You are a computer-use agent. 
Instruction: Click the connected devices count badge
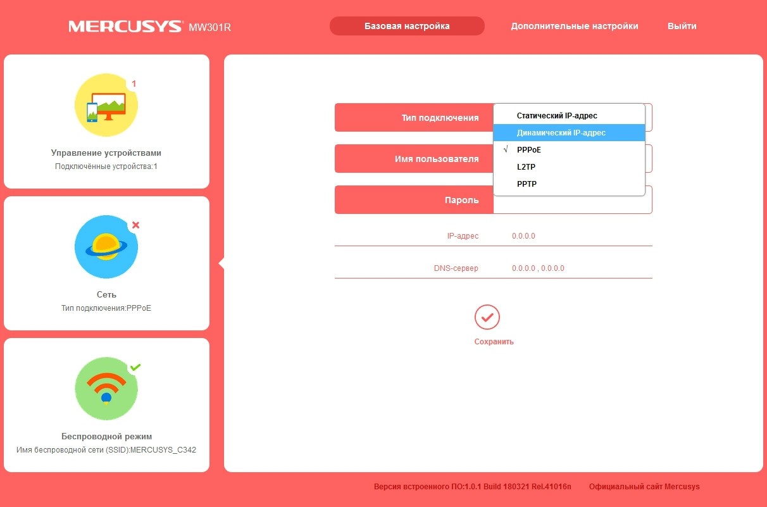(x=134, y=84)
